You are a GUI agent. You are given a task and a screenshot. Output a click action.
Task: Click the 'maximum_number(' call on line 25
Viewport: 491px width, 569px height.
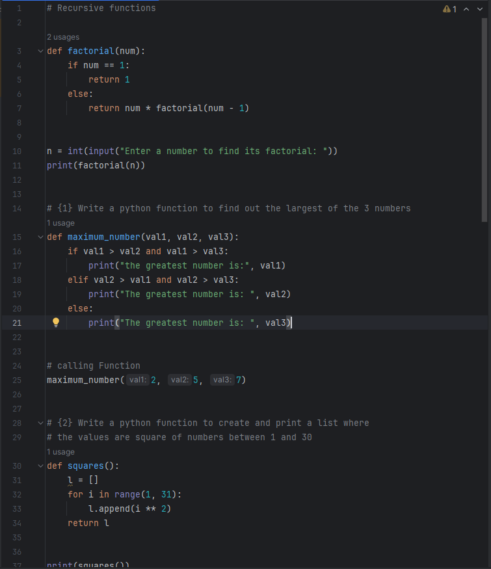(x=86, y=380)
